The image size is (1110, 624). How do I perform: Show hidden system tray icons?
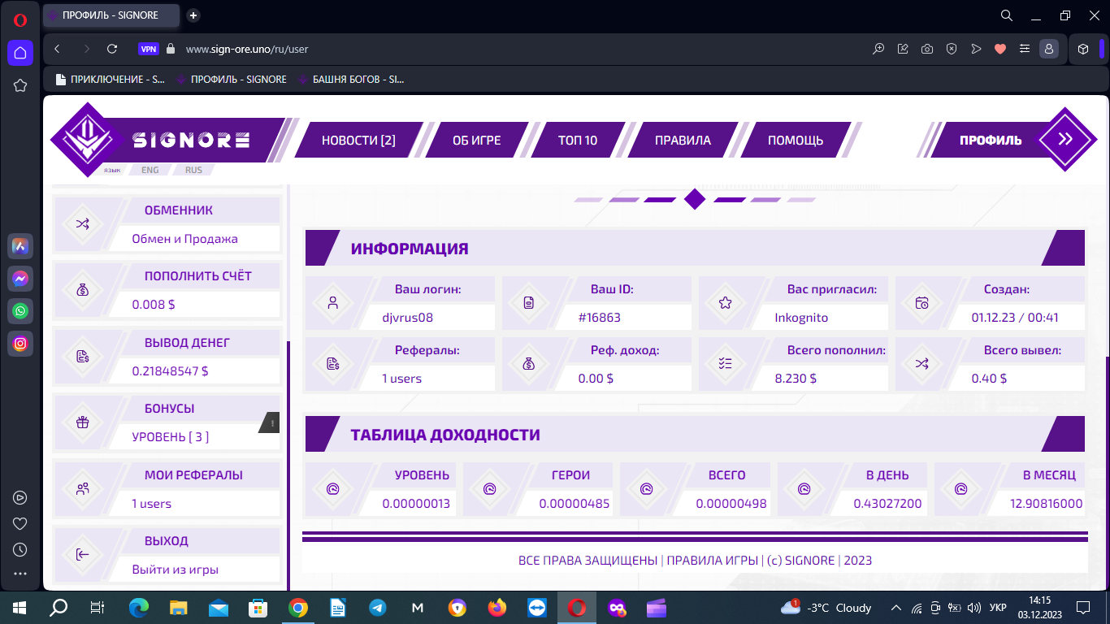pyautogui.click(x=896, y=608)
